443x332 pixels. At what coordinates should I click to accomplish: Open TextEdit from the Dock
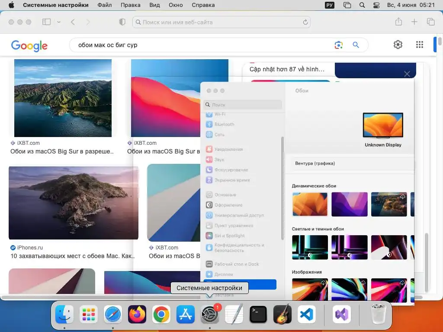(x=234, y=314)
